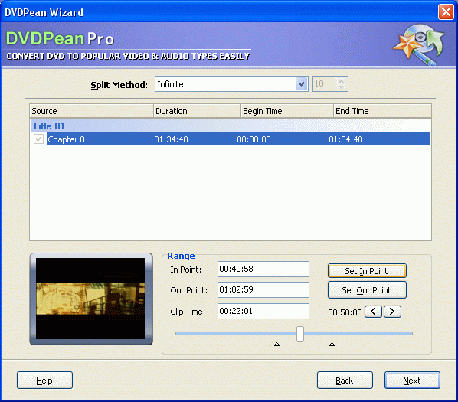This screenshot has height=402, width=458.
Task: Click Chapter 0 begin time 00:00:00
Action: coord(254,139)
